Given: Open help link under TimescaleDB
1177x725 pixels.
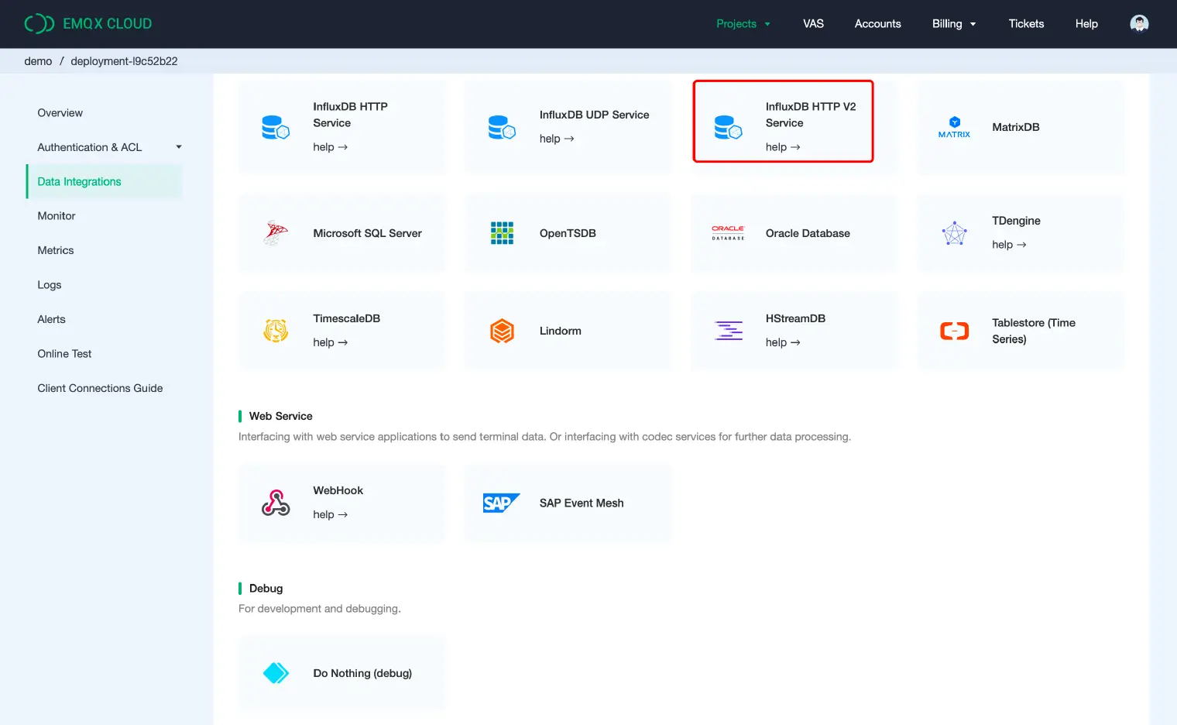Looking at the screenshot, I should point(330,342).
